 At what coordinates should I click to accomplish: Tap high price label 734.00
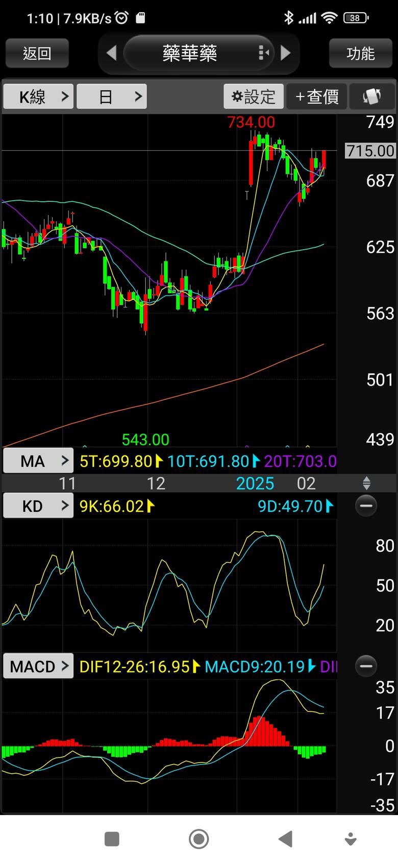coord(251,122)
